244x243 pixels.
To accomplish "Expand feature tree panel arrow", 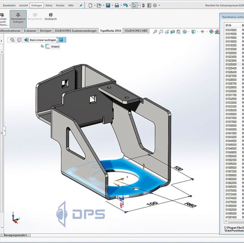I will (1, 41).
